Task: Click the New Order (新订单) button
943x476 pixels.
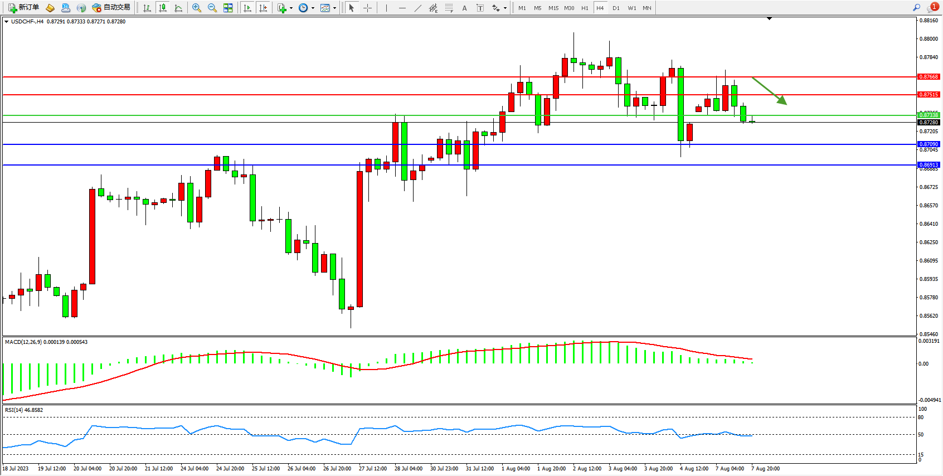Action: point(23,8)
